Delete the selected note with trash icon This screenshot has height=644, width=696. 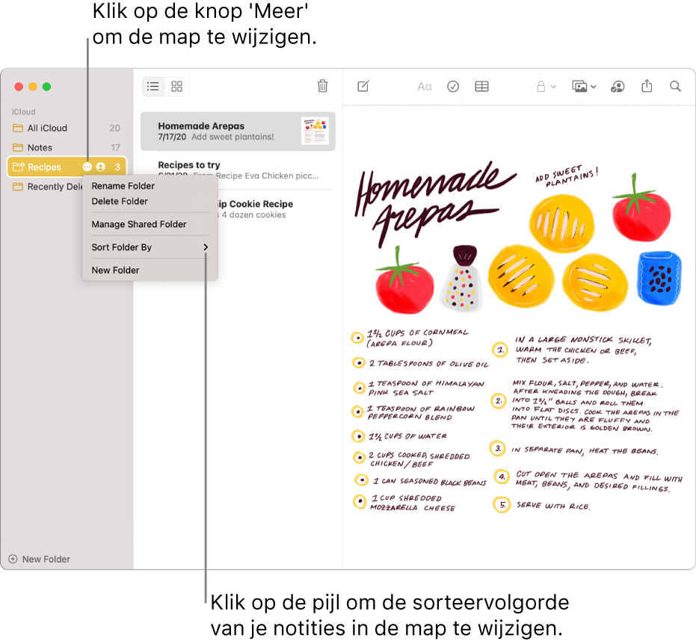coord(323,86)
